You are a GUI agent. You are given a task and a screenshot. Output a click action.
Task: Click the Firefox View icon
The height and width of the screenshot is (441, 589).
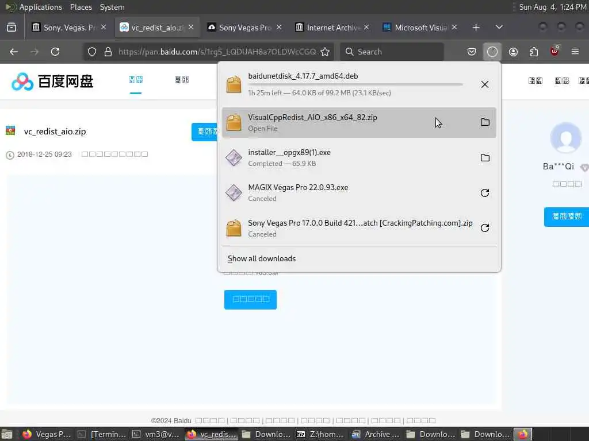(x=12, y=28)
